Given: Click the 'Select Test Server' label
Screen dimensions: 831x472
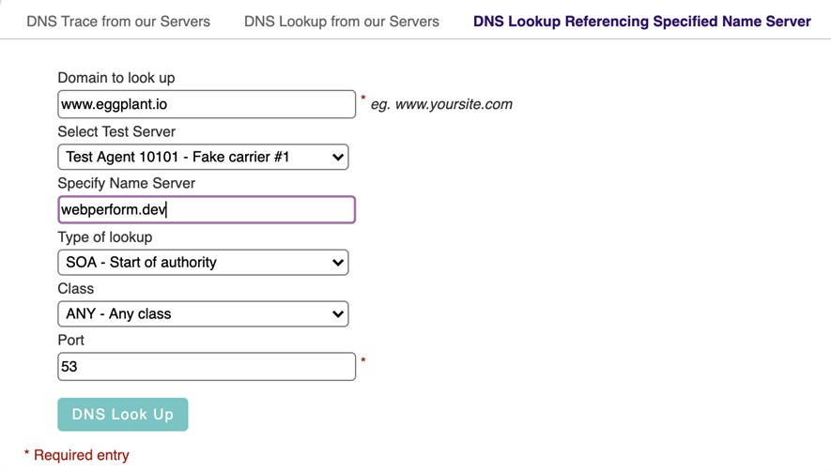Looking at the screenshot, I should [x=116, y=131].
